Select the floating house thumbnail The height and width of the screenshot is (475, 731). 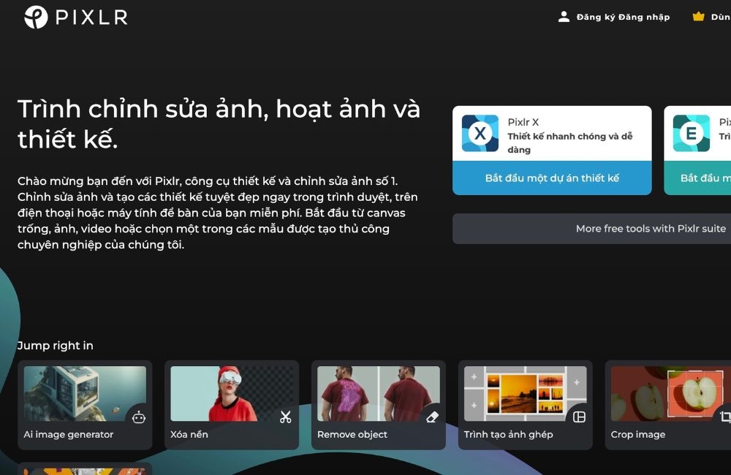(85, 393)
